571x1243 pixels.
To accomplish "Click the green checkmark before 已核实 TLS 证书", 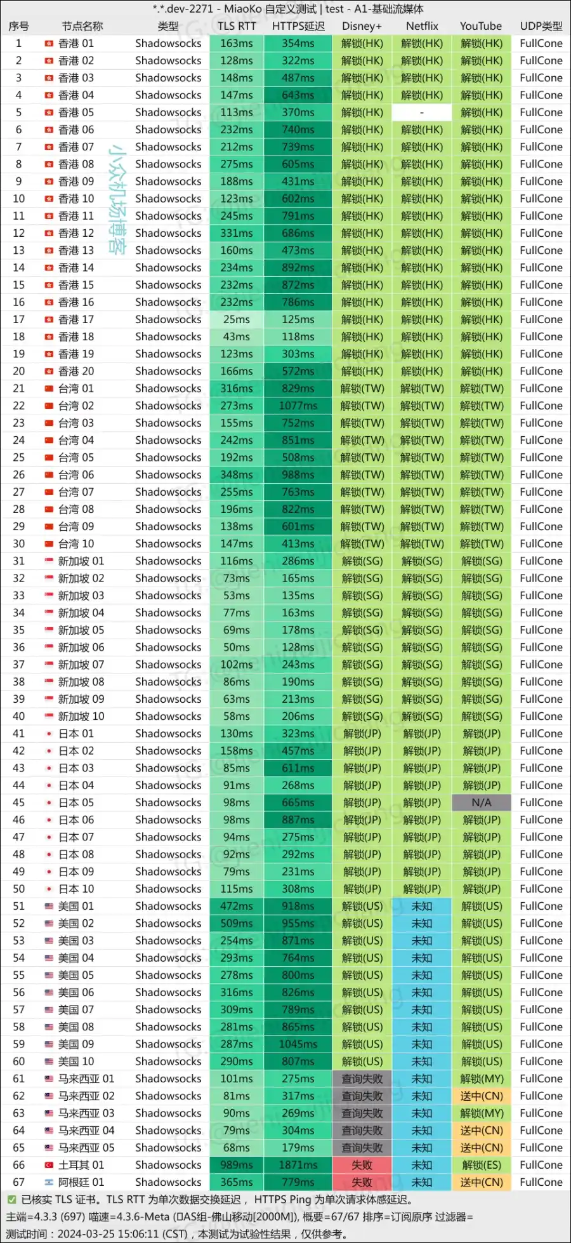I will pos(11,1200).
